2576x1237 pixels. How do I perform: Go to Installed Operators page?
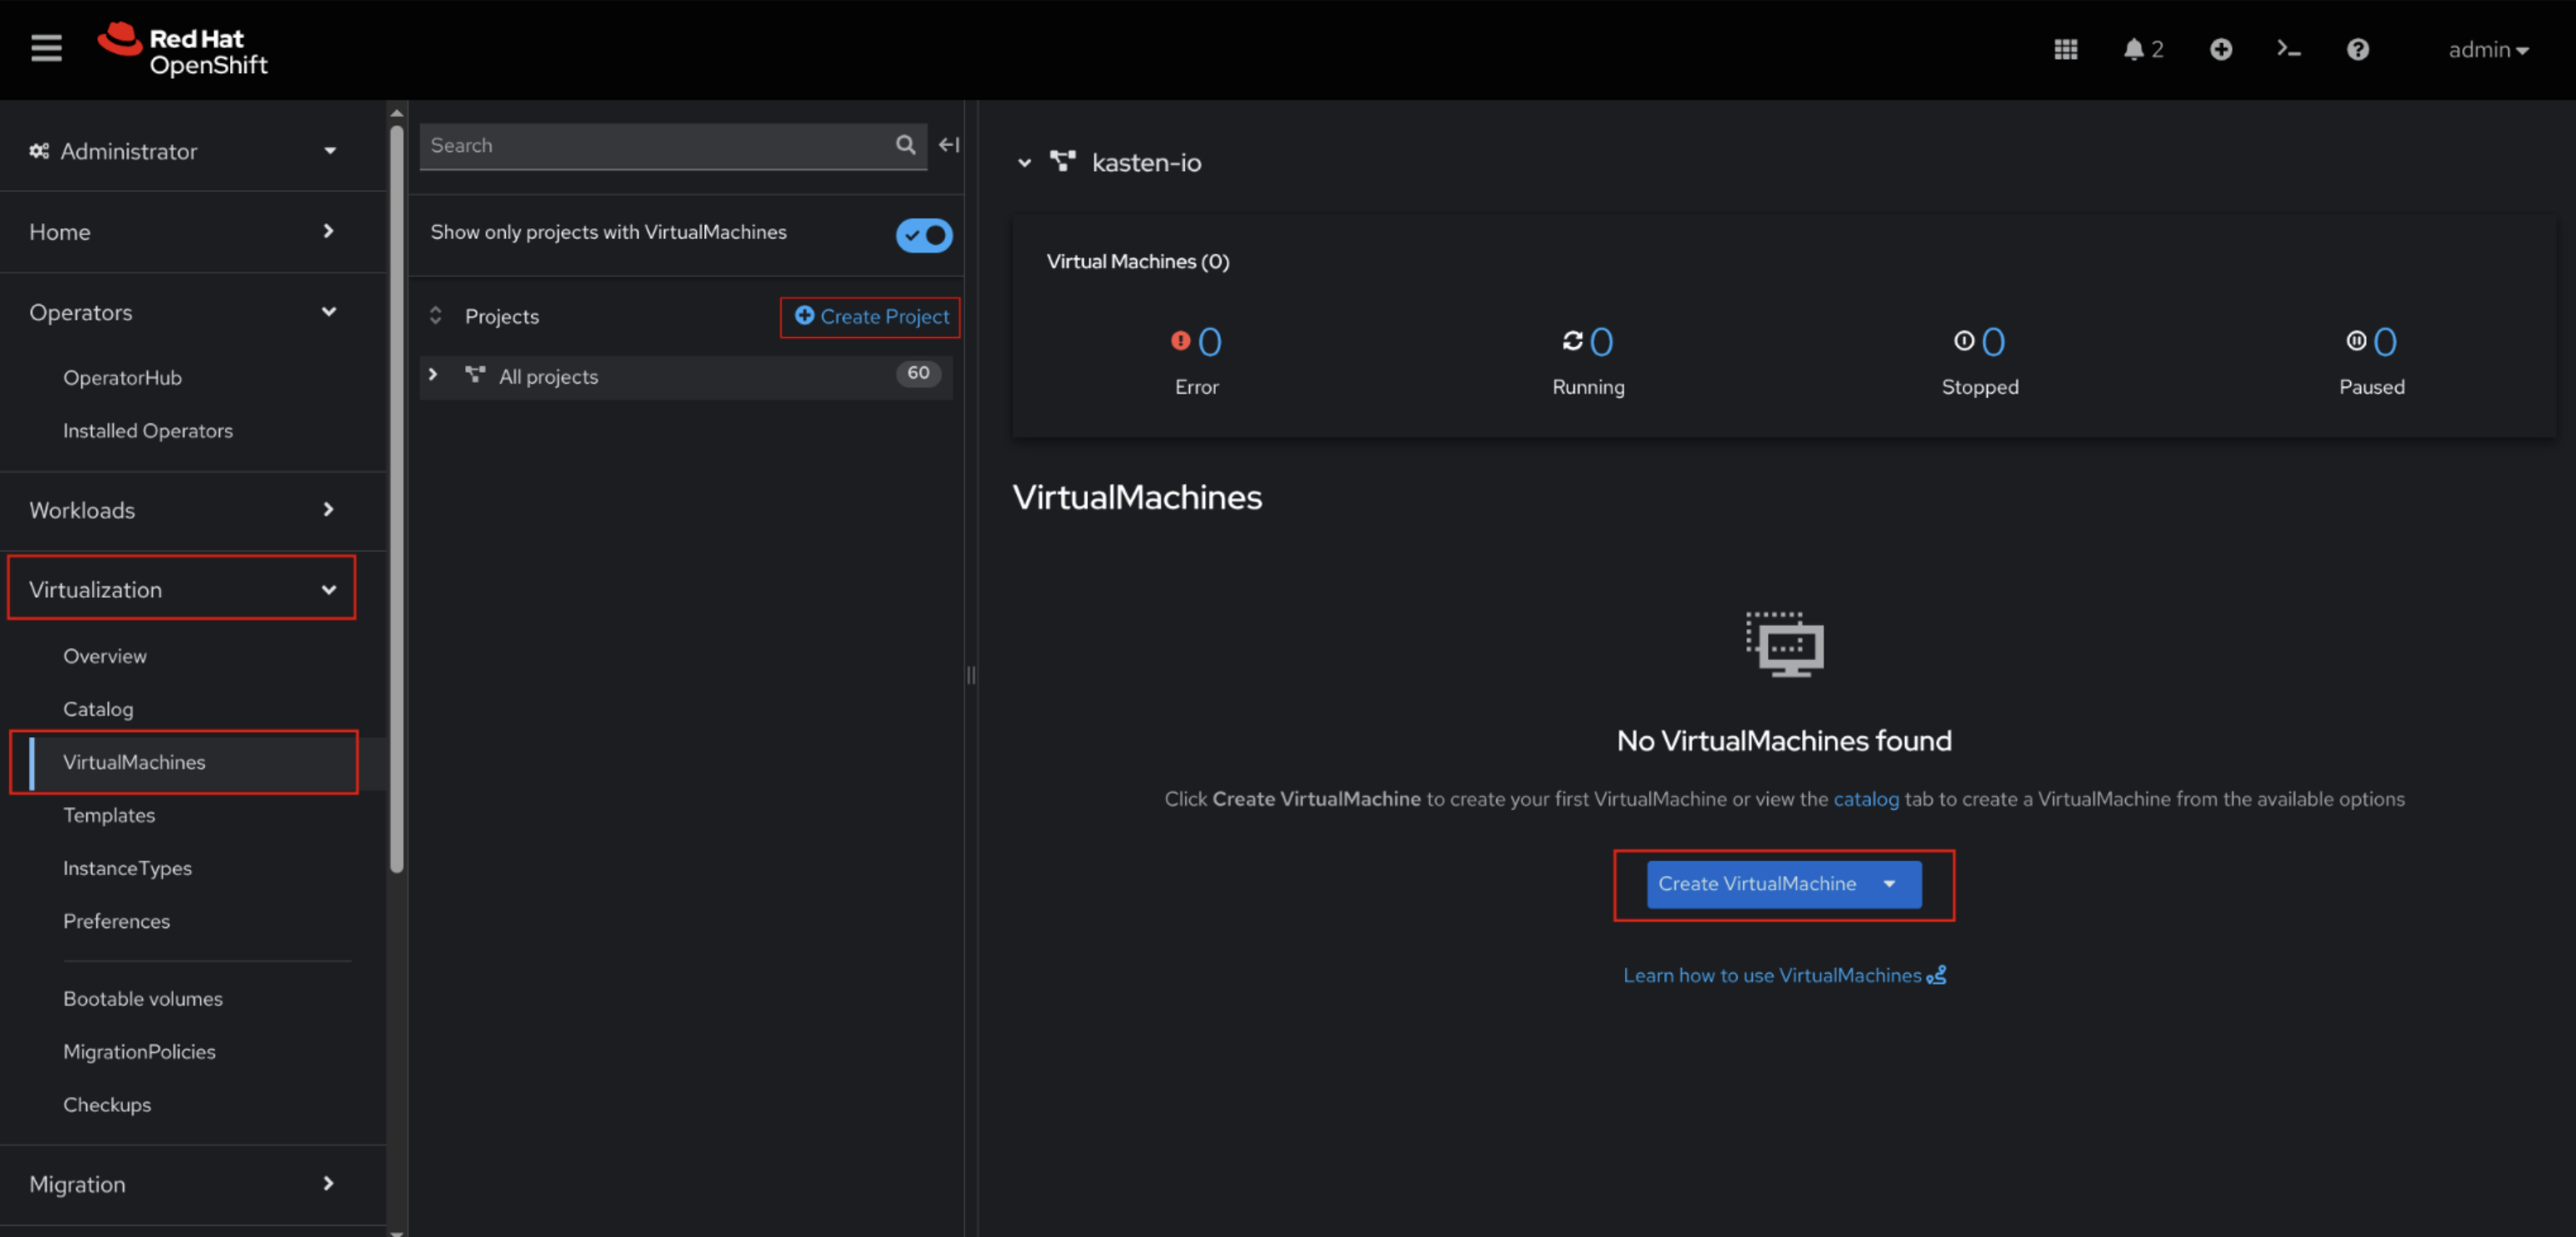click(148, 431)
